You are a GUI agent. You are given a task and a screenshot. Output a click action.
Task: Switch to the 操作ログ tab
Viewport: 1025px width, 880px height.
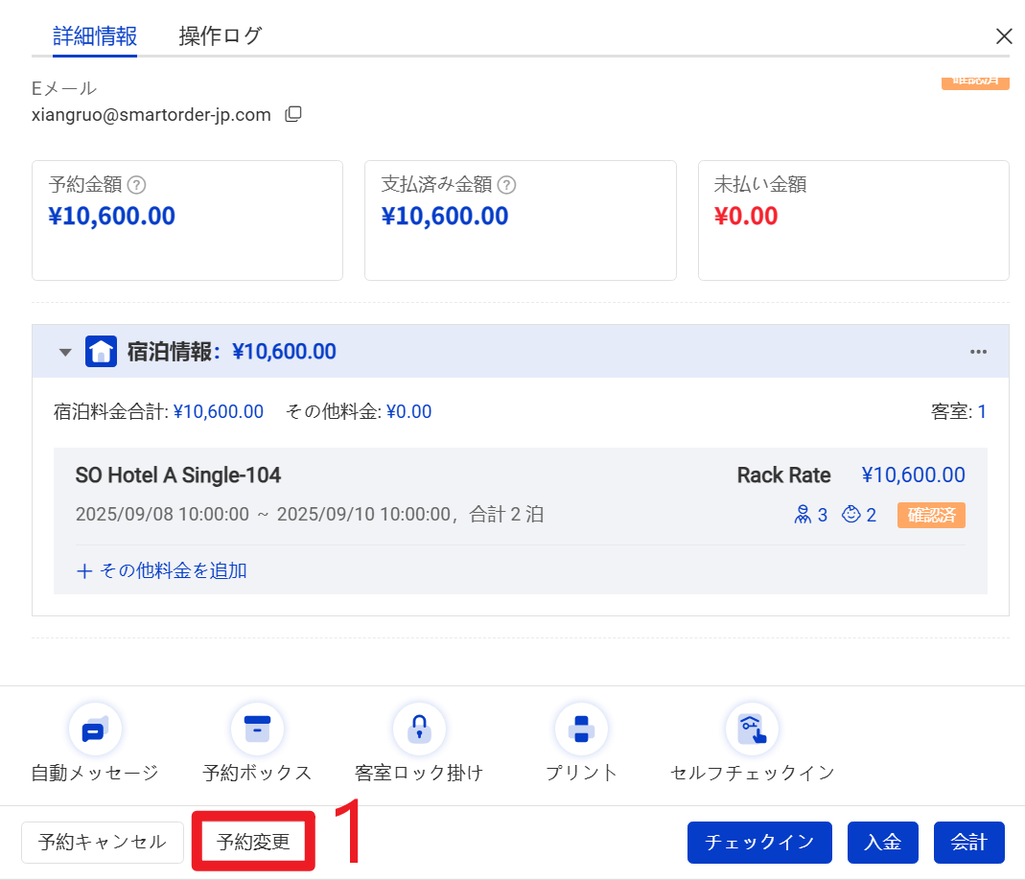click(220, 36)
